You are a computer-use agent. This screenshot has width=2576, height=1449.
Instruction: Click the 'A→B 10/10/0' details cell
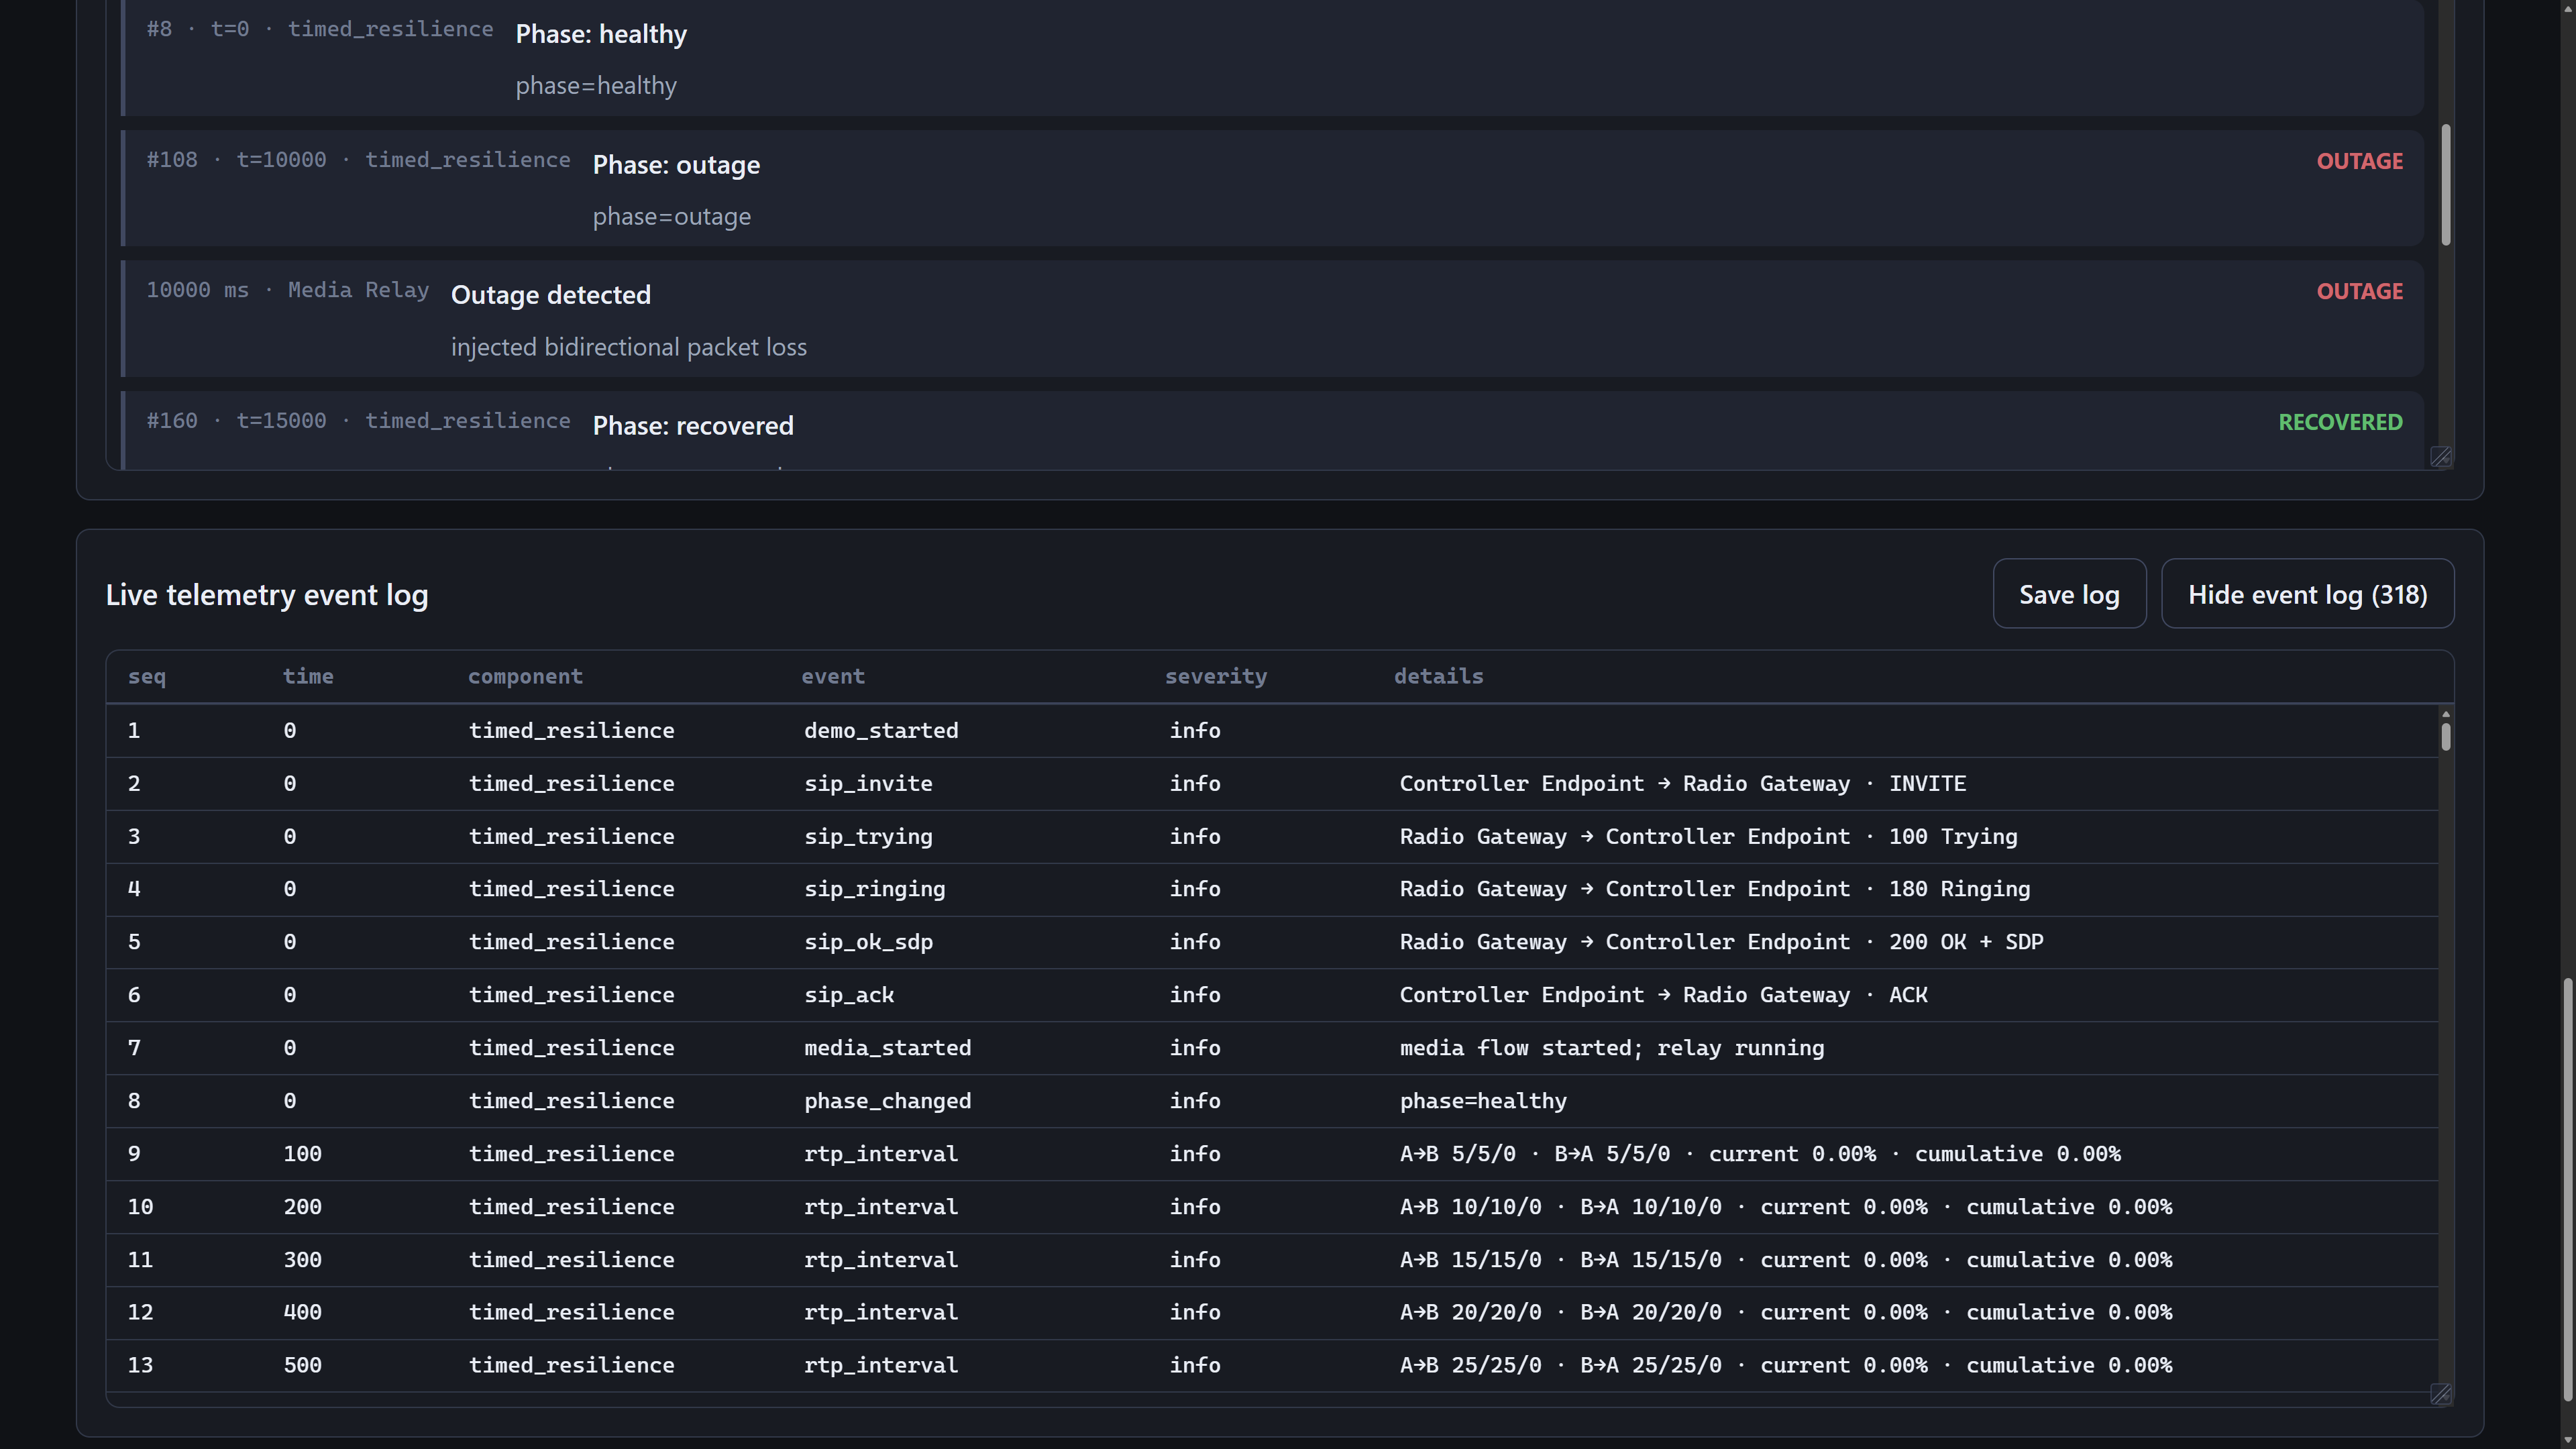click(1786, 1207)
